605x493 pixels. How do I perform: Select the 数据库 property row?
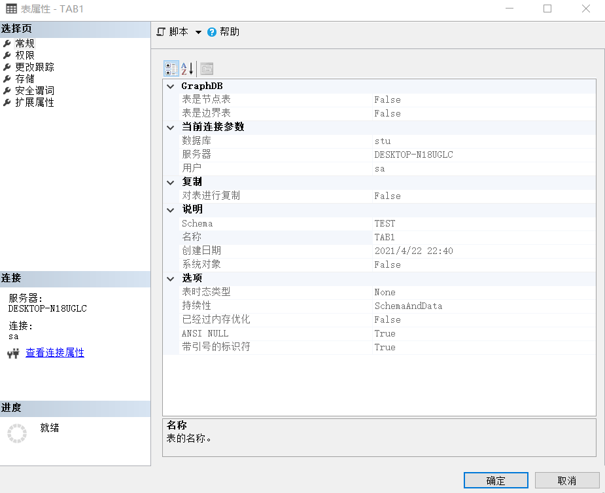pos(387,141)
